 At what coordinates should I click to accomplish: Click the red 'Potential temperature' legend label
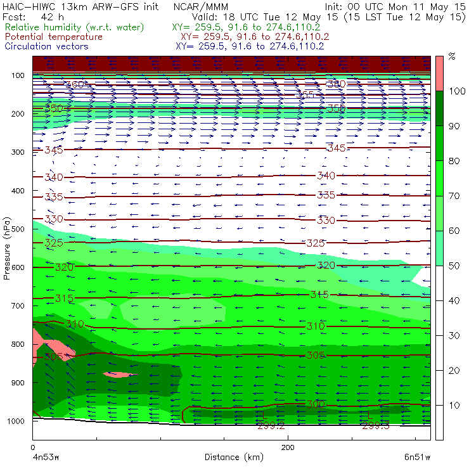54,37
